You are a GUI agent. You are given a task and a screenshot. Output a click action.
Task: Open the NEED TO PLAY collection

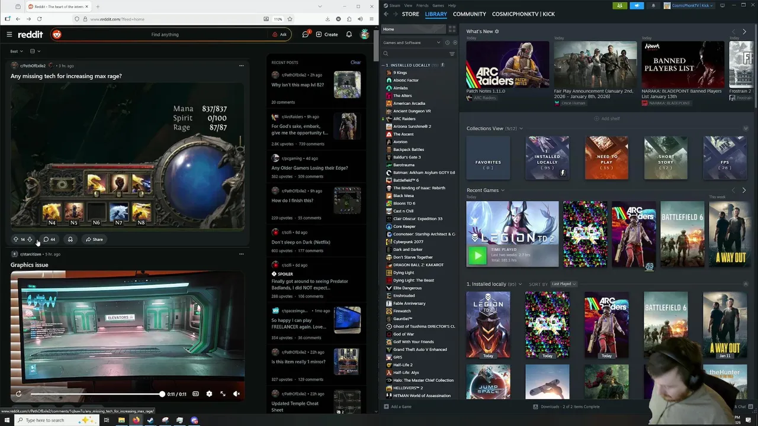(x=606, y=158)
